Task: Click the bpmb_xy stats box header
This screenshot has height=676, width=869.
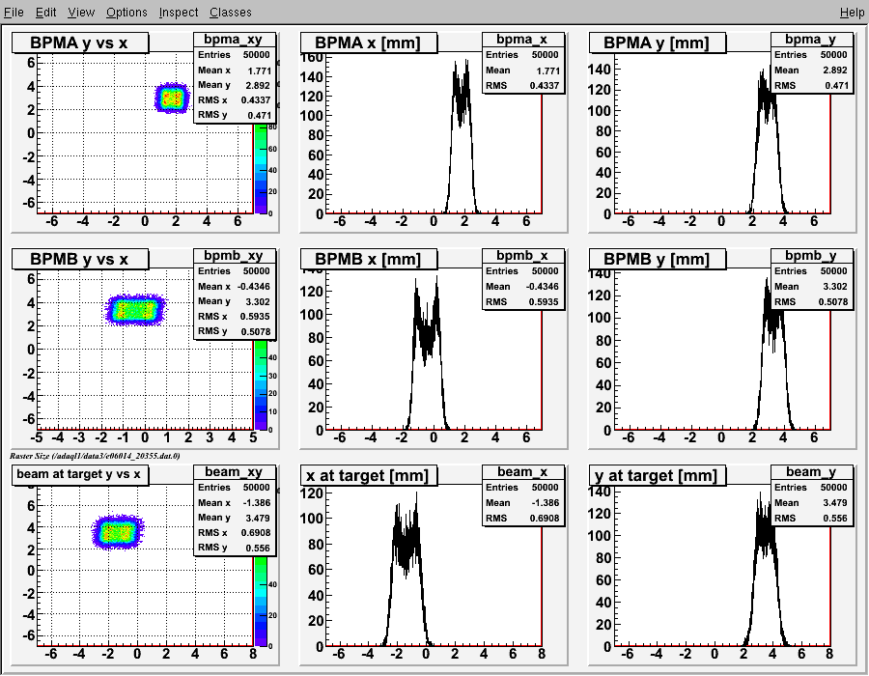Action: pos(234,256)
